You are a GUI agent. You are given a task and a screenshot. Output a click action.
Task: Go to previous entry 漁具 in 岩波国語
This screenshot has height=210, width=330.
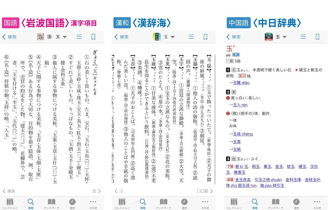click(9, 191)
